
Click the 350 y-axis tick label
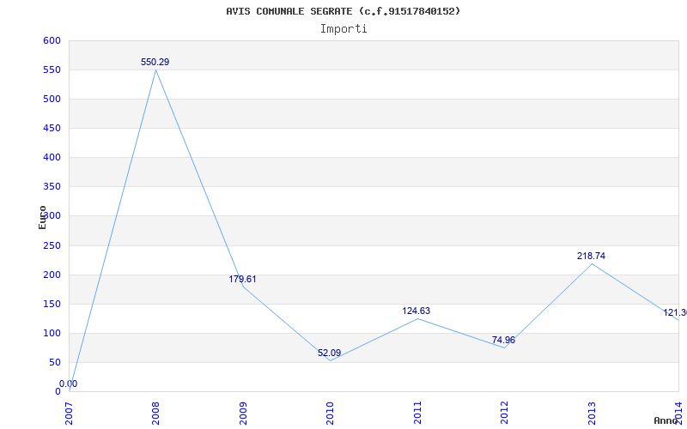tap(52, 187)
